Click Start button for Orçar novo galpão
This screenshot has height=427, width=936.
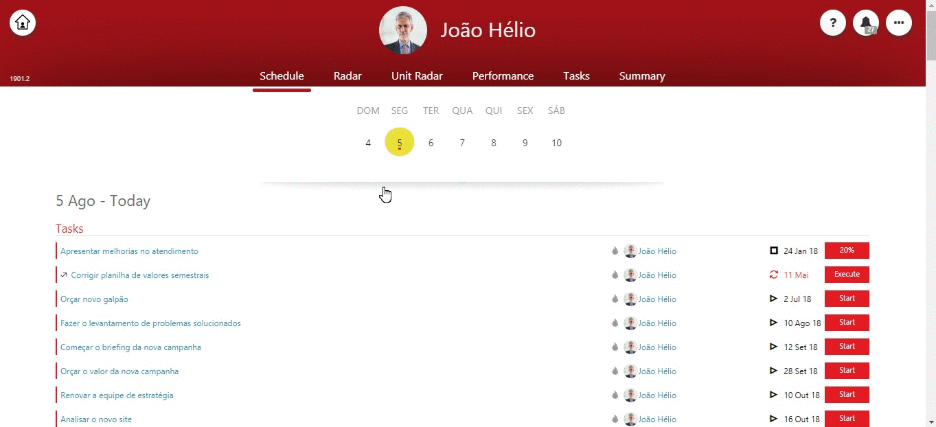tap(847, 299)
